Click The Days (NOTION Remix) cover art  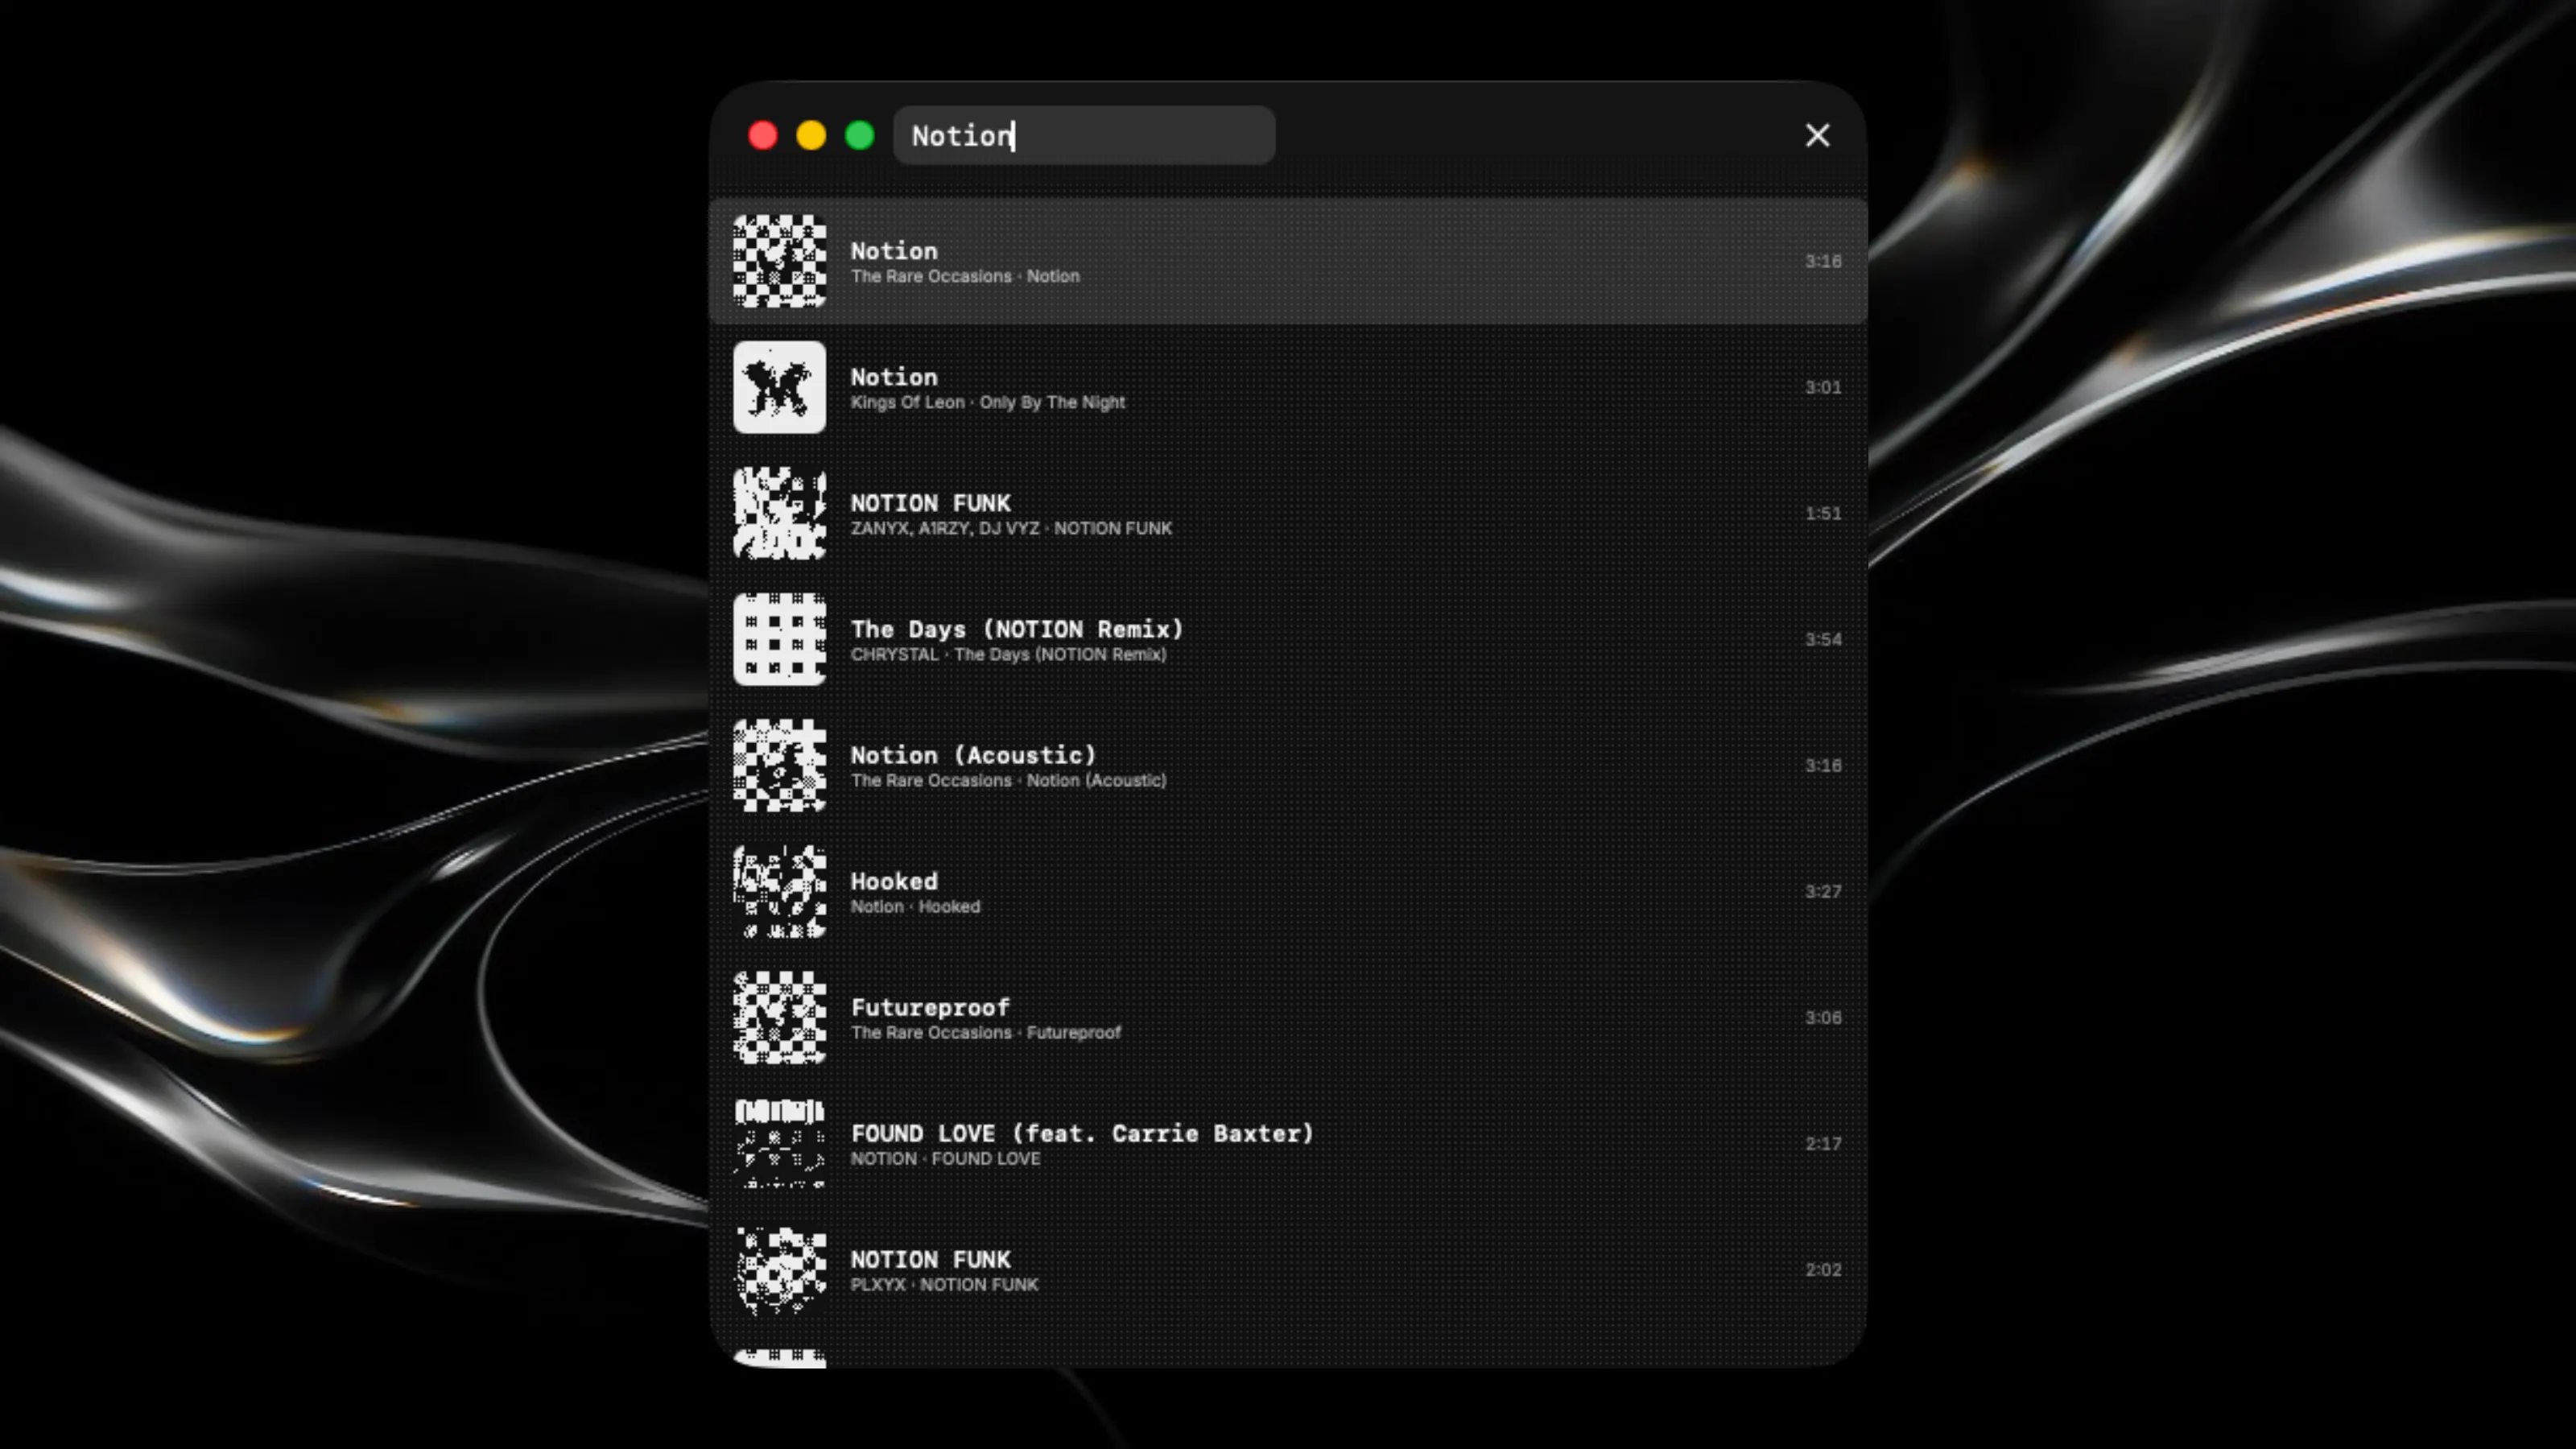(x=780, y=639)
